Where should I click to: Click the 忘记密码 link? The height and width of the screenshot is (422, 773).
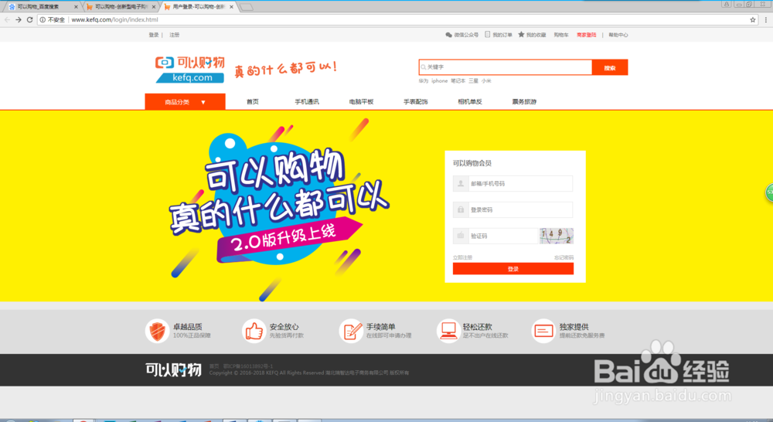coord(564,257)
